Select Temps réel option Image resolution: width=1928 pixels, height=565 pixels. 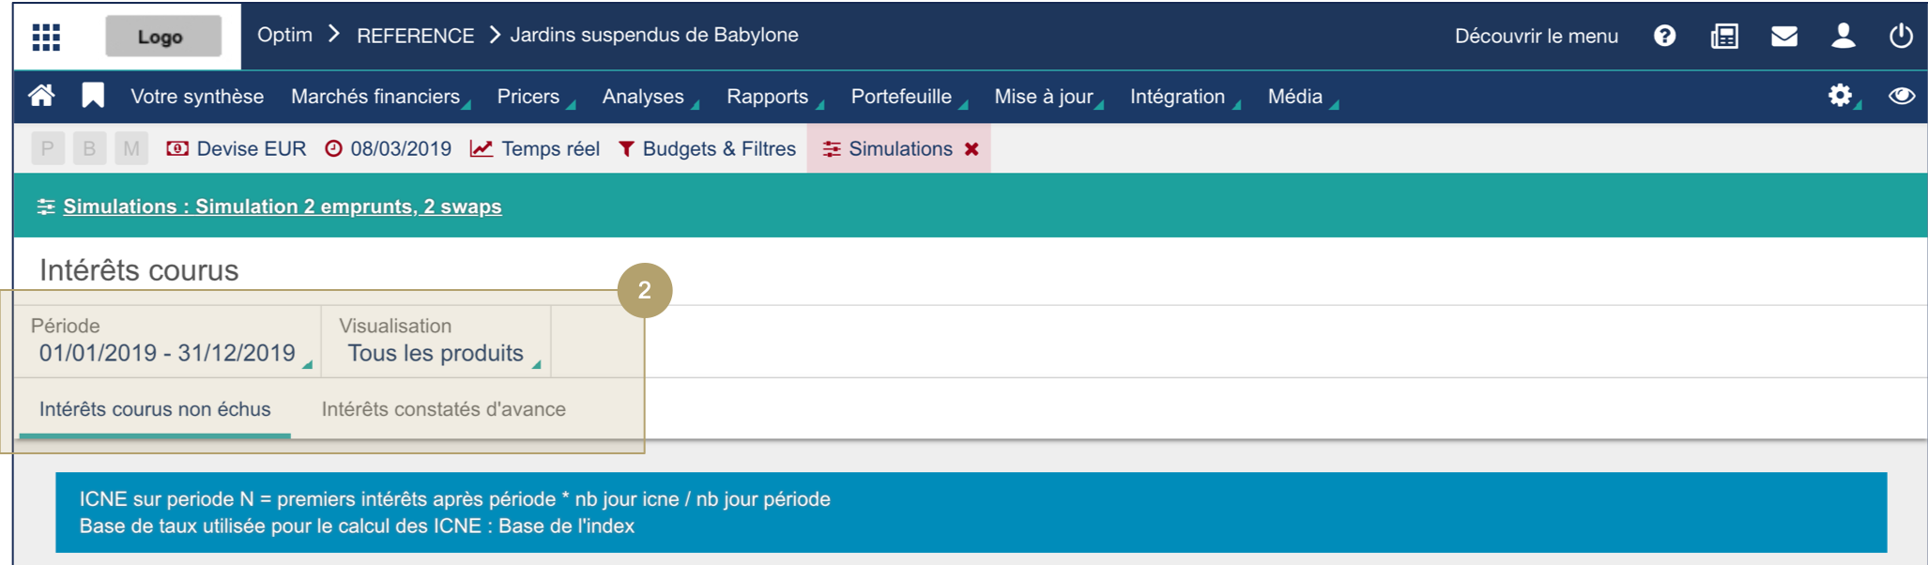pos(550,149)
